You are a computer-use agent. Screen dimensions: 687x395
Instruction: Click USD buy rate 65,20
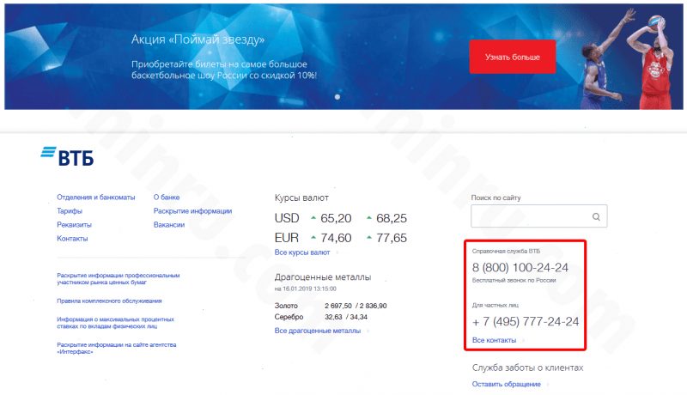click(336, 218)
